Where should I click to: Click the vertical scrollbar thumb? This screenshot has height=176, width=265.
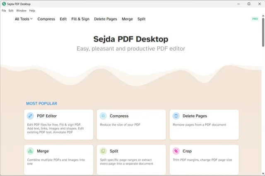263,32
